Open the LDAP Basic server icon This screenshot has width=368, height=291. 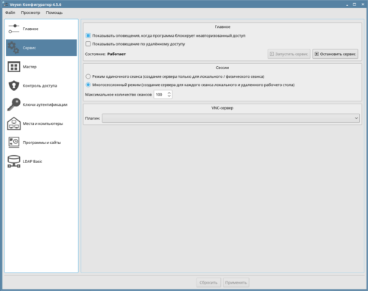point(14,162)
